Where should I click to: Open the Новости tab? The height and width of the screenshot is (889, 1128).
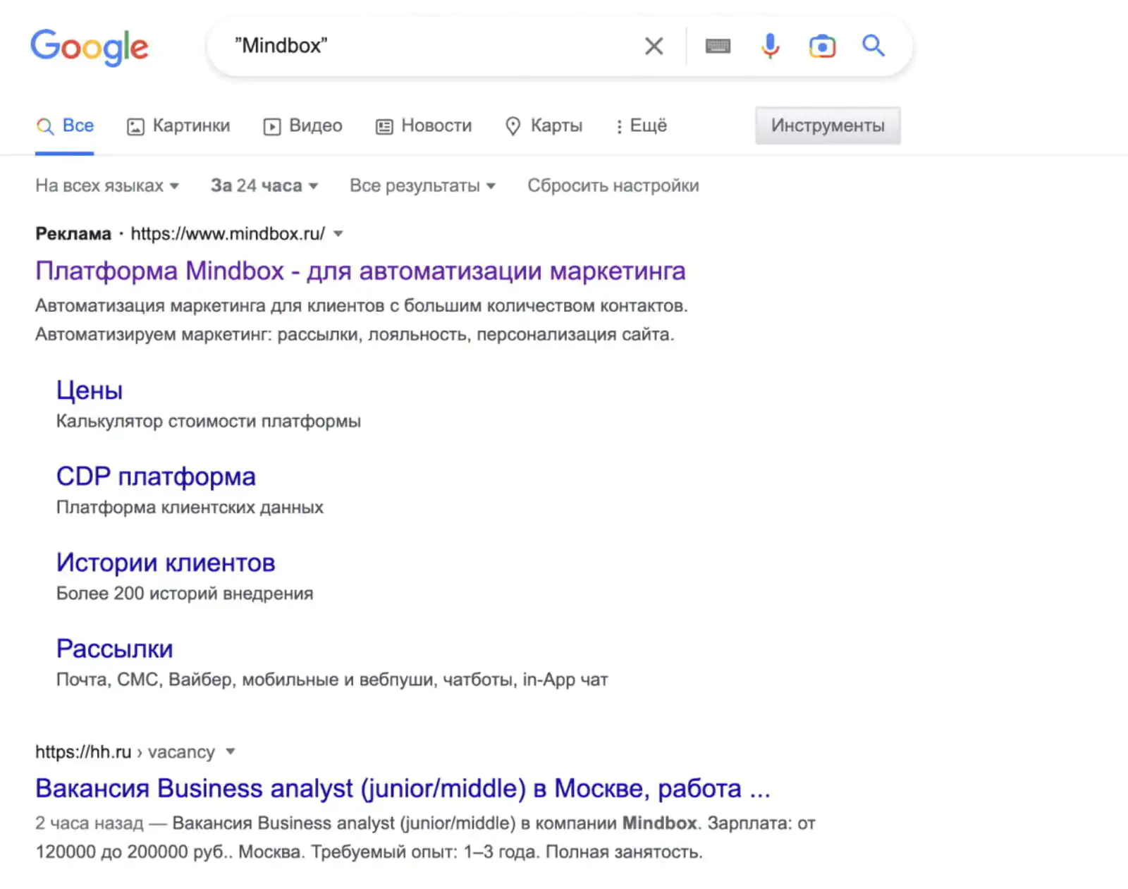click(x=424, y=126)
